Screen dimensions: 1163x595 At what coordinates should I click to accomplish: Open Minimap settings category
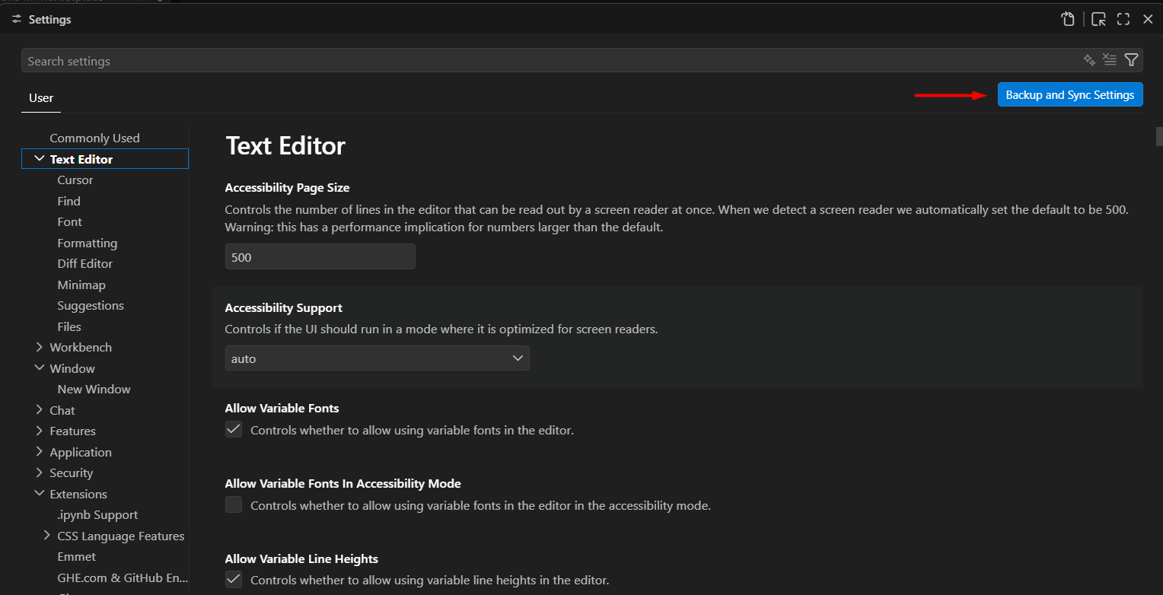pos(81,285)
